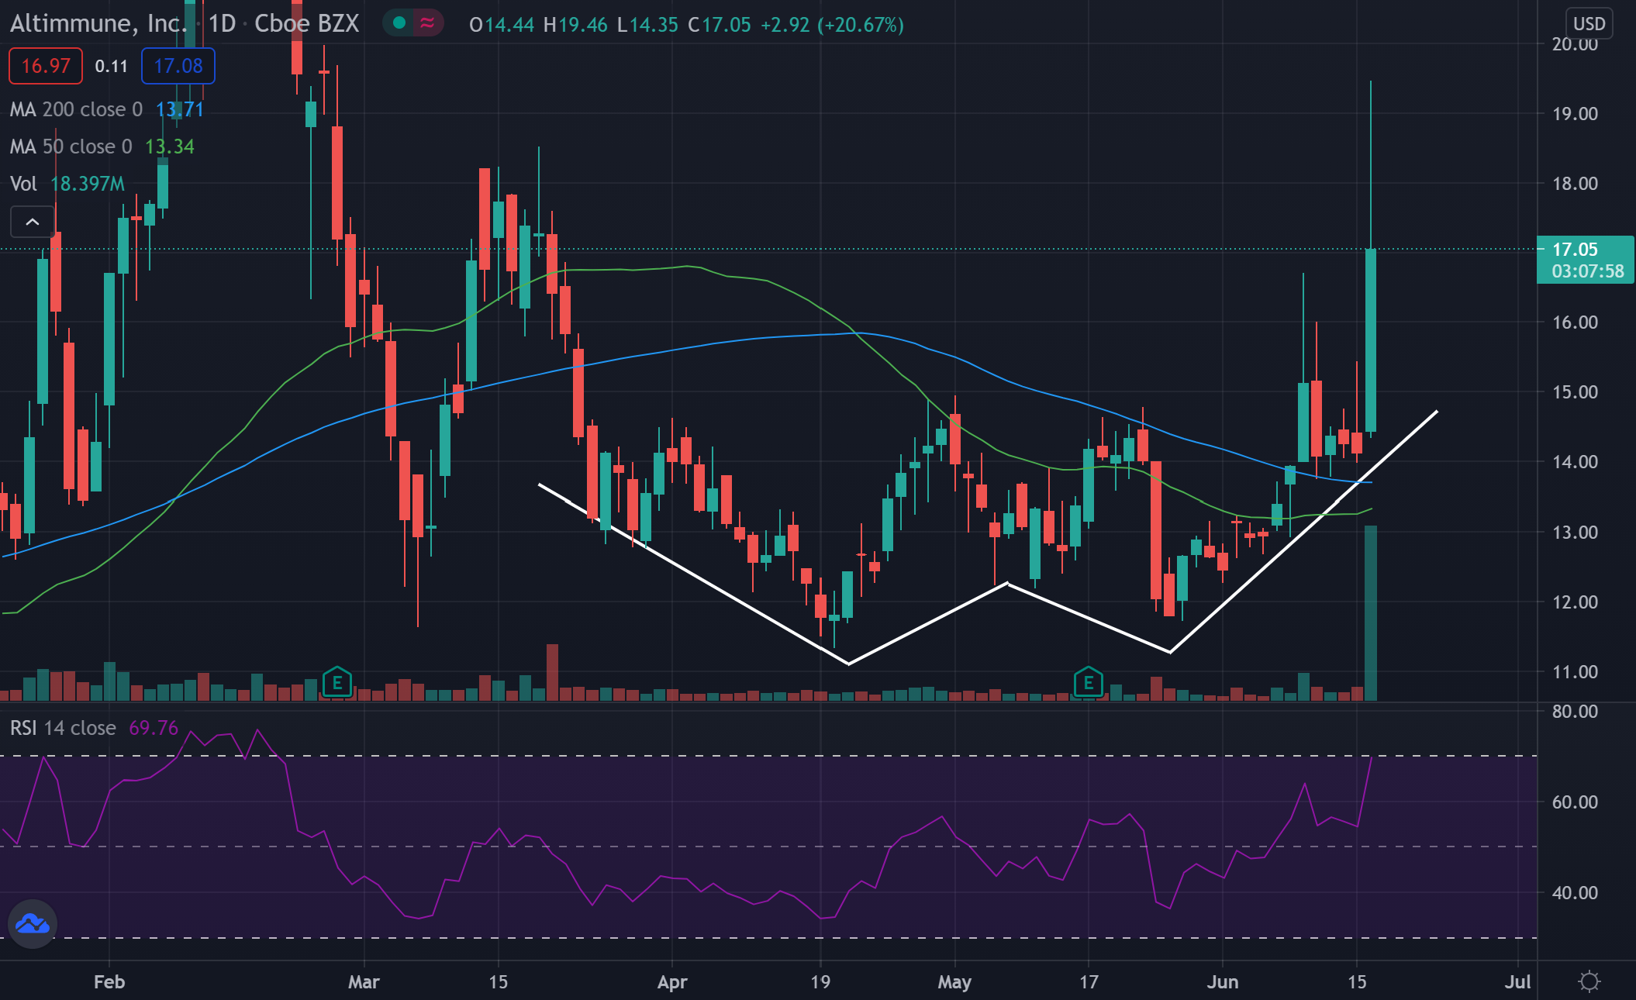The width and height of the screenshot is (1636, 1000).
Task: Click the green market status dot
Action: coord(399,23)
